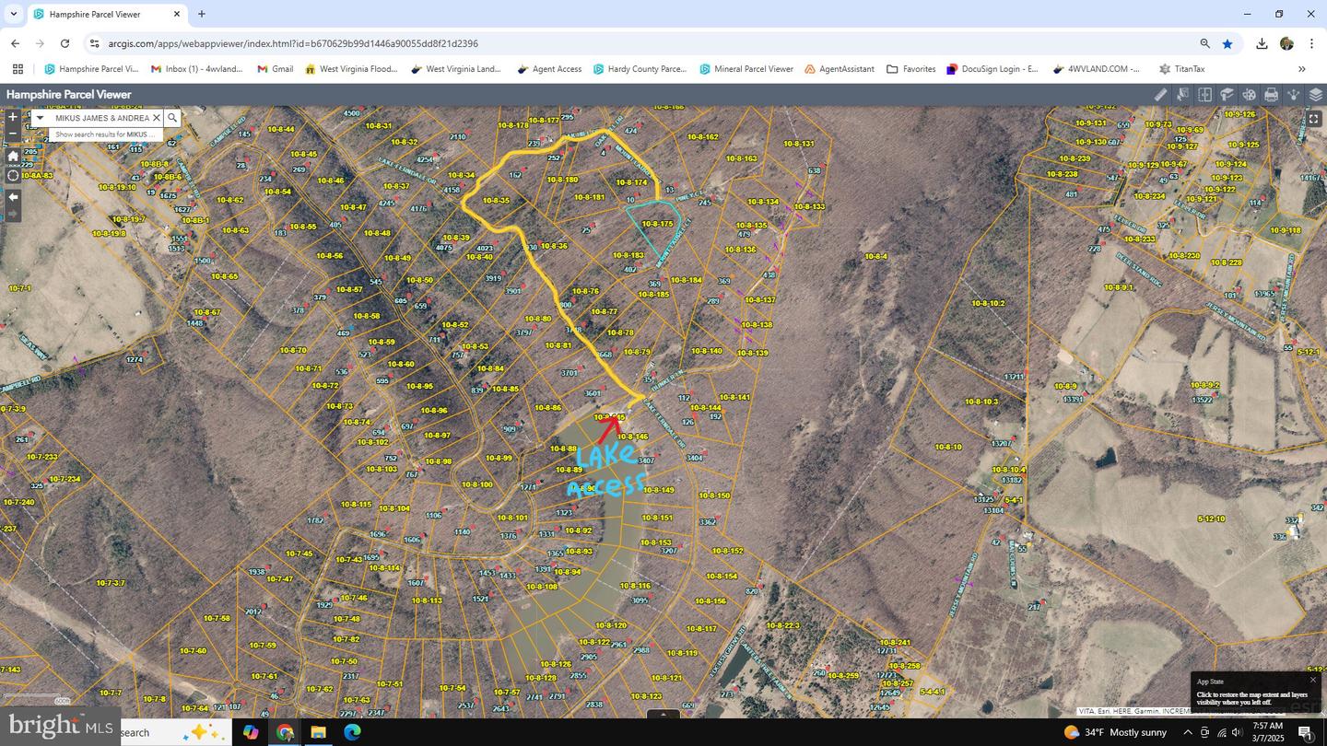Open the West Virginia Flood bookmark
This screenshot has height=746, width=1327.
[352, 69]
